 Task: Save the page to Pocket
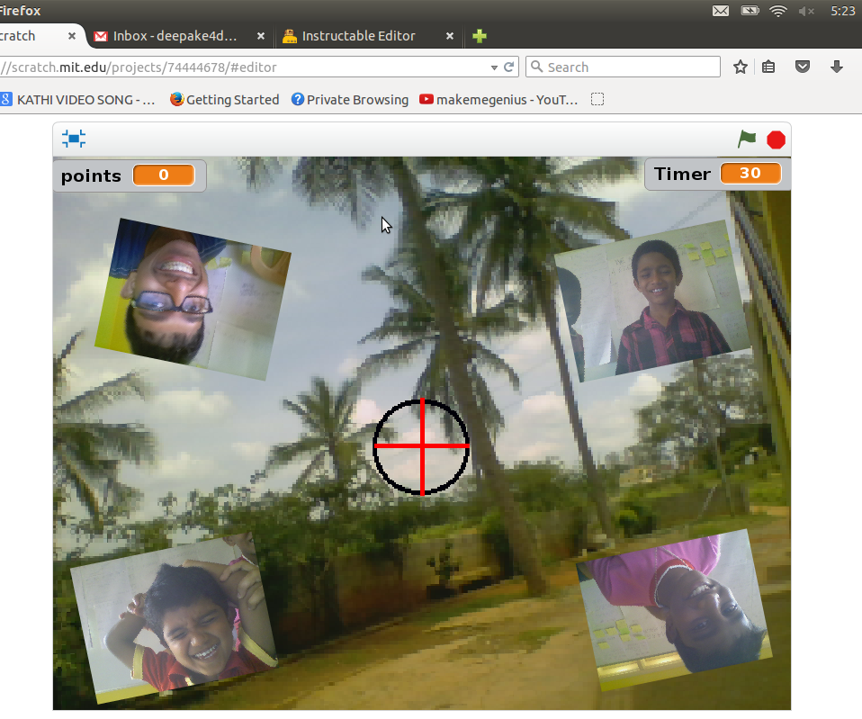[x=802, y=67]
